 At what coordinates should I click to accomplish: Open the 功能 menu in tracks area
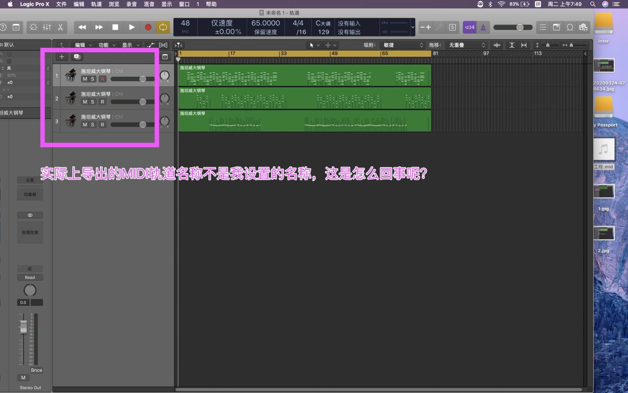click(107, 45)
